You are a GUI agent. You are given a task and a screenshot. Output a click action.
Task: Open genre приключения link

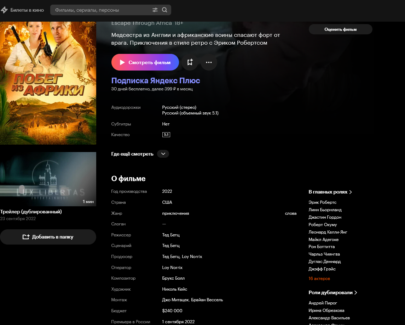coord(176,213)
